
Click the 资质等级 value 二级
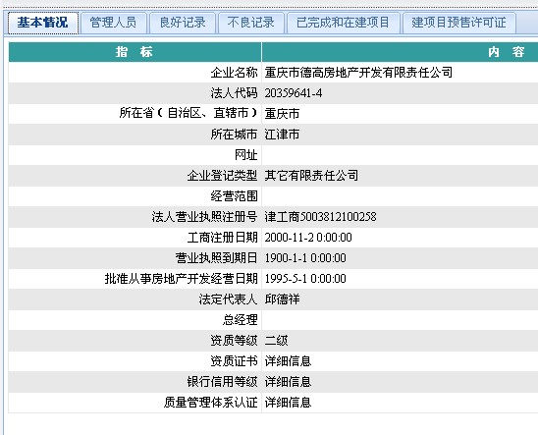click(276, 341)
